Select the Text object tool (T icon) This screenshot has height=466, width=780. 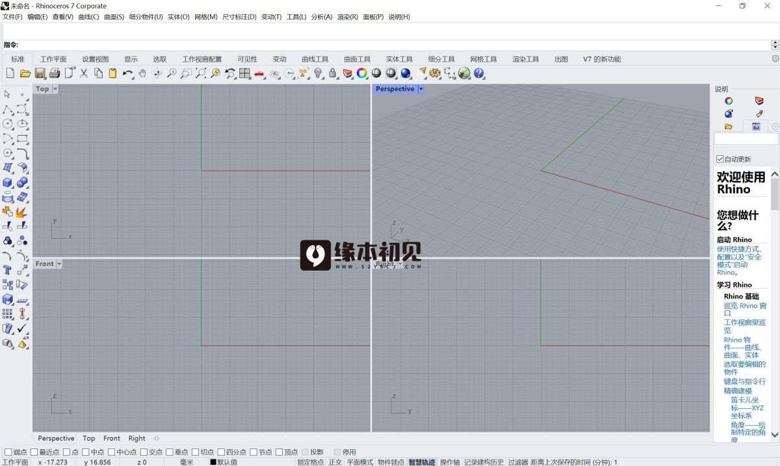pos(8,270)
